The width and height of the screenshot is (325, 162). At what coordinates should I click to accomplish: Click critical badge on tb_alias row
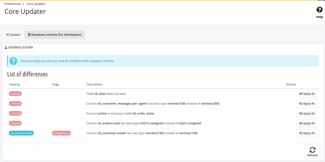pos(15,94)
